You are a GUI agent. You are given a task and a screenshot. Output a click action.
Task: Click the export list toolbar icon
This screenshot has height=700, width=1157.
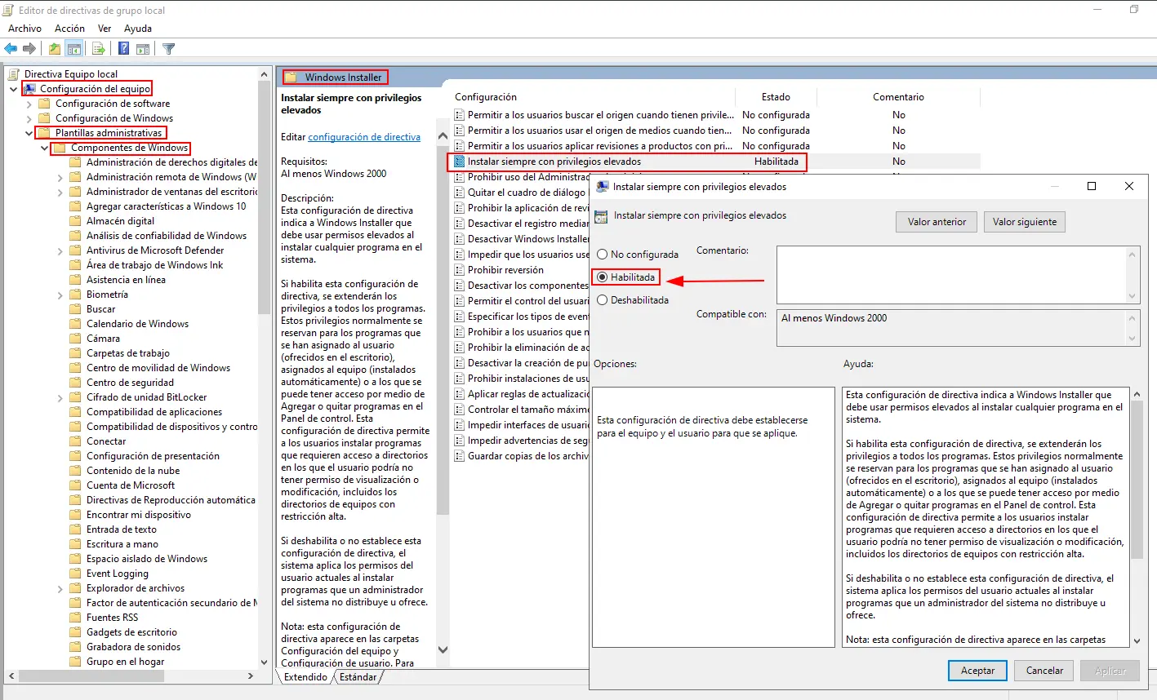pyautogui.click(x=98, y=49)
